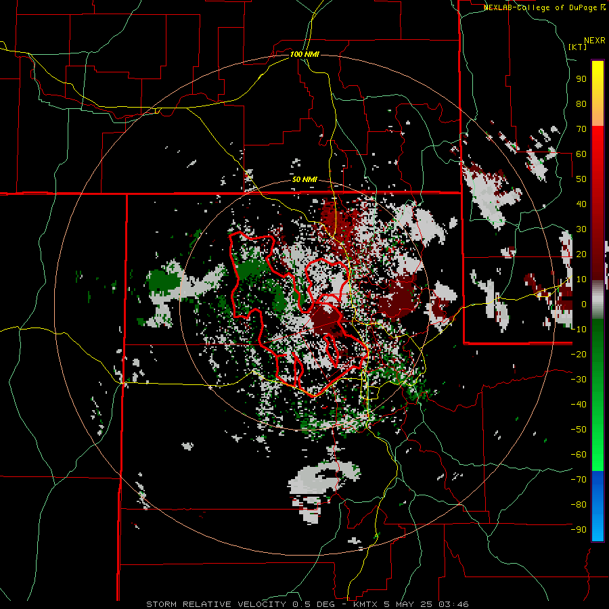Click the 90 value on the velocity scale
The width and height of the screenshot is (609, 609).
tap(581, 79)
